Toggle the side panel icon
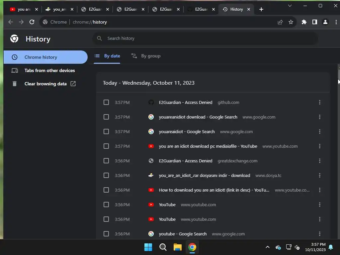 315,22
